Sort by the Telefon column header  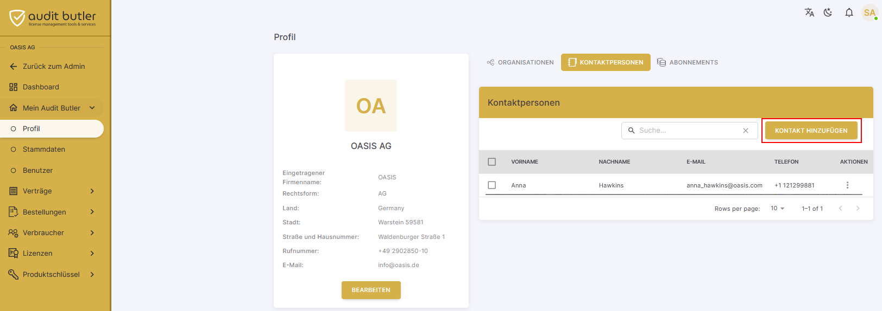pyautogui.click(x=786, y=162)
